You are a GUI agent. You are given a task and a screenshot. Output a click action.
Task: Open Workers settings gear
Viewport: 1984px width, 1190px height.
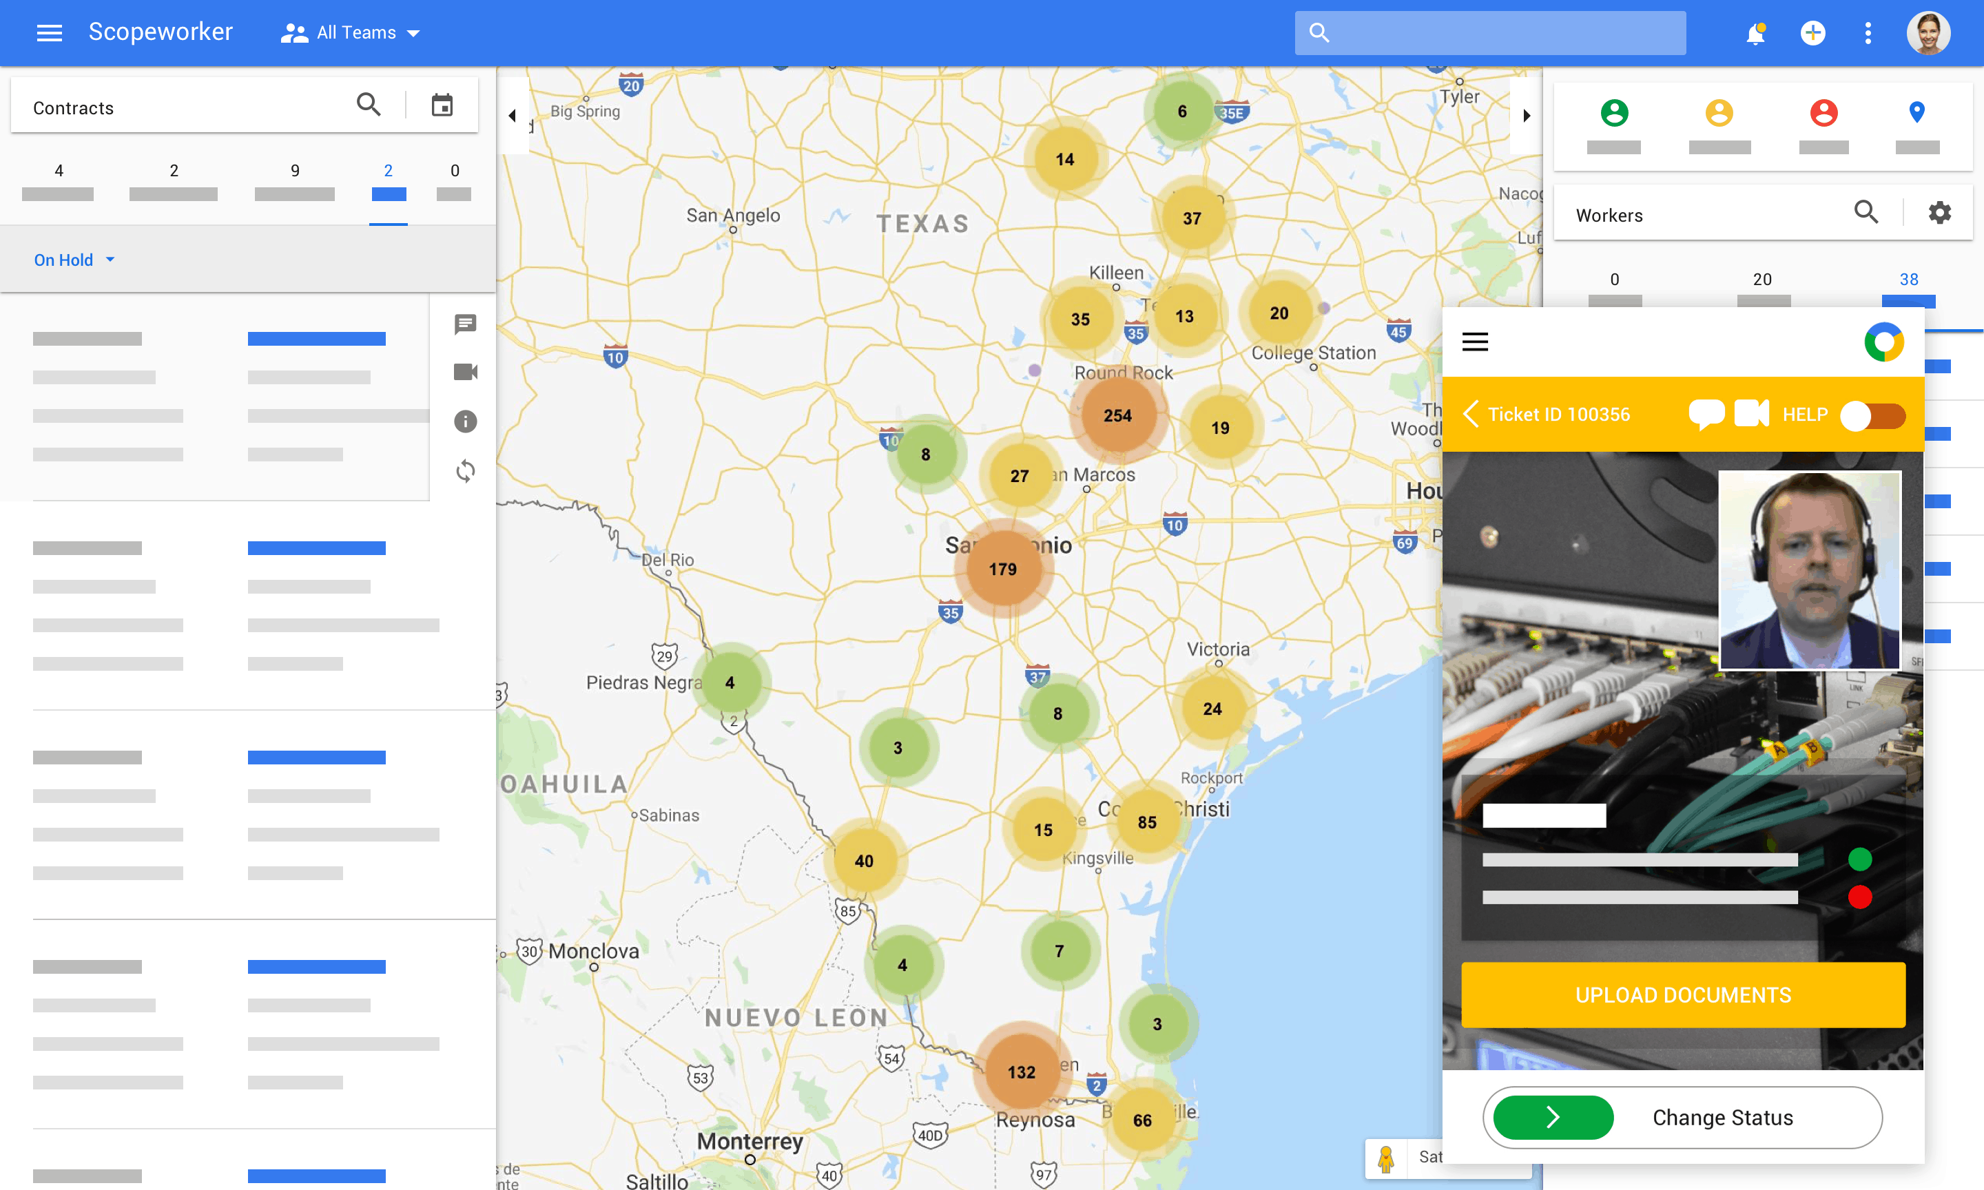click(1939, 213)
